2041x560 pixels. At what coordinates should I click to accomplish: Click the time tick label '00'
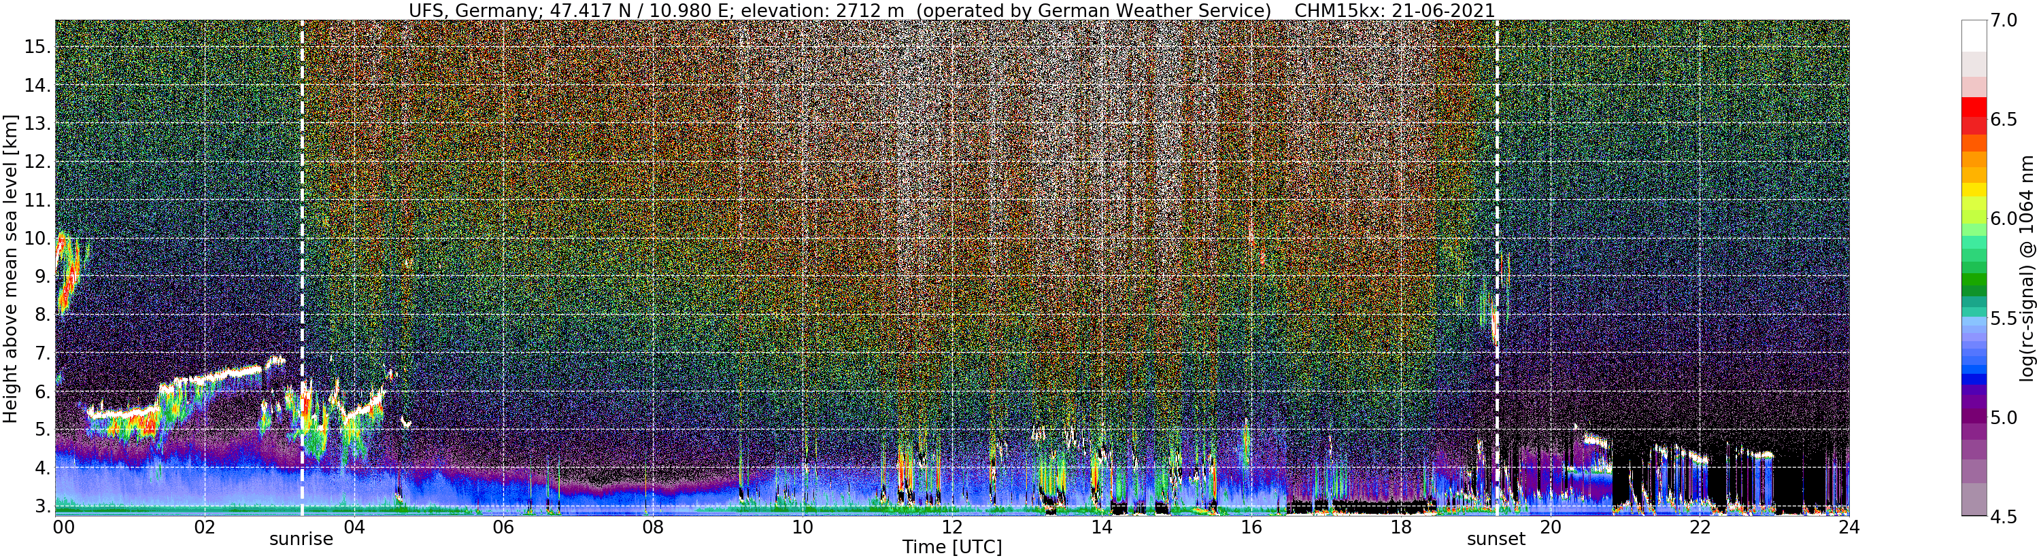click(63, 527)
